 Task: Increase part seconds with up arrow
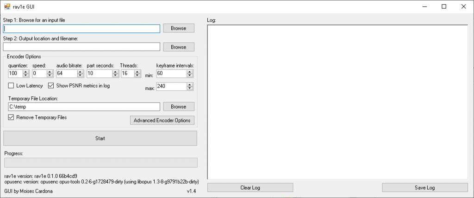(x=115, y=72)
